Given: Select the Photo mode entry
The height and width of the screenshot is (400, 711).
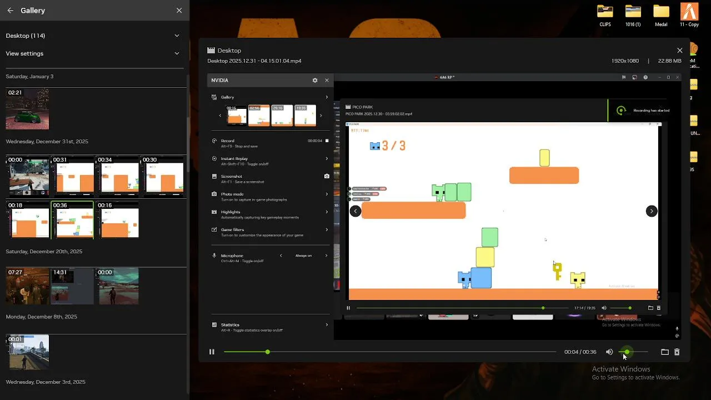Looking at the screenshot, I should [x=271, y=196].
